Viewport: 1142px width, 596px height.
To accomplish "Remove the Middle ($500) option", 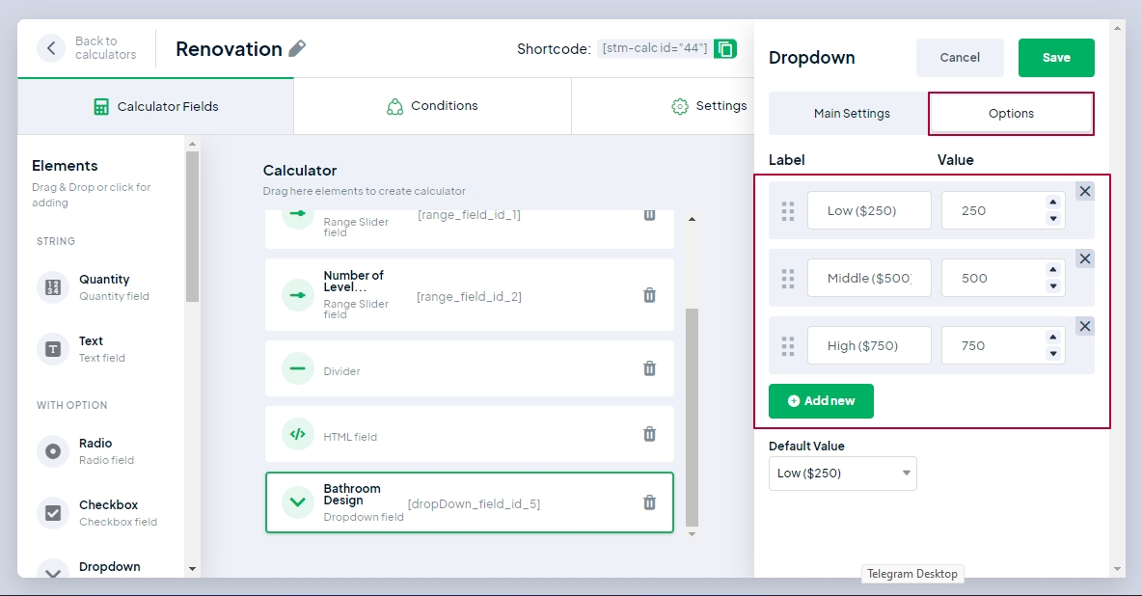I will coord(1084,258).
